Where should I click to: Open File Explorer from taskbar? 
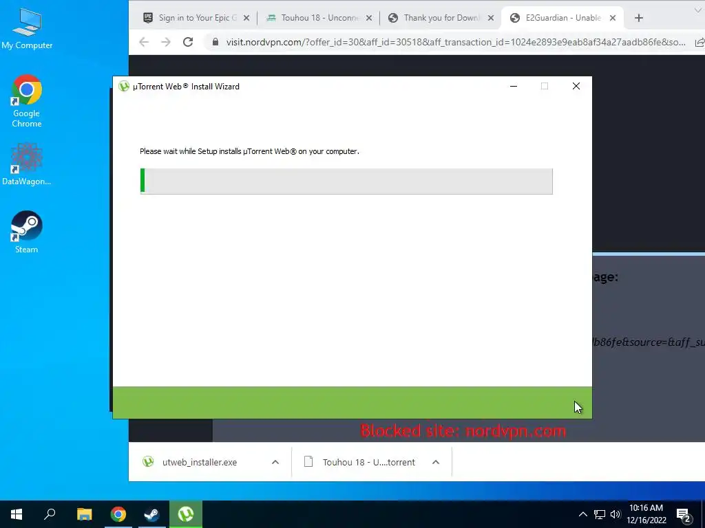coord(84,514)
